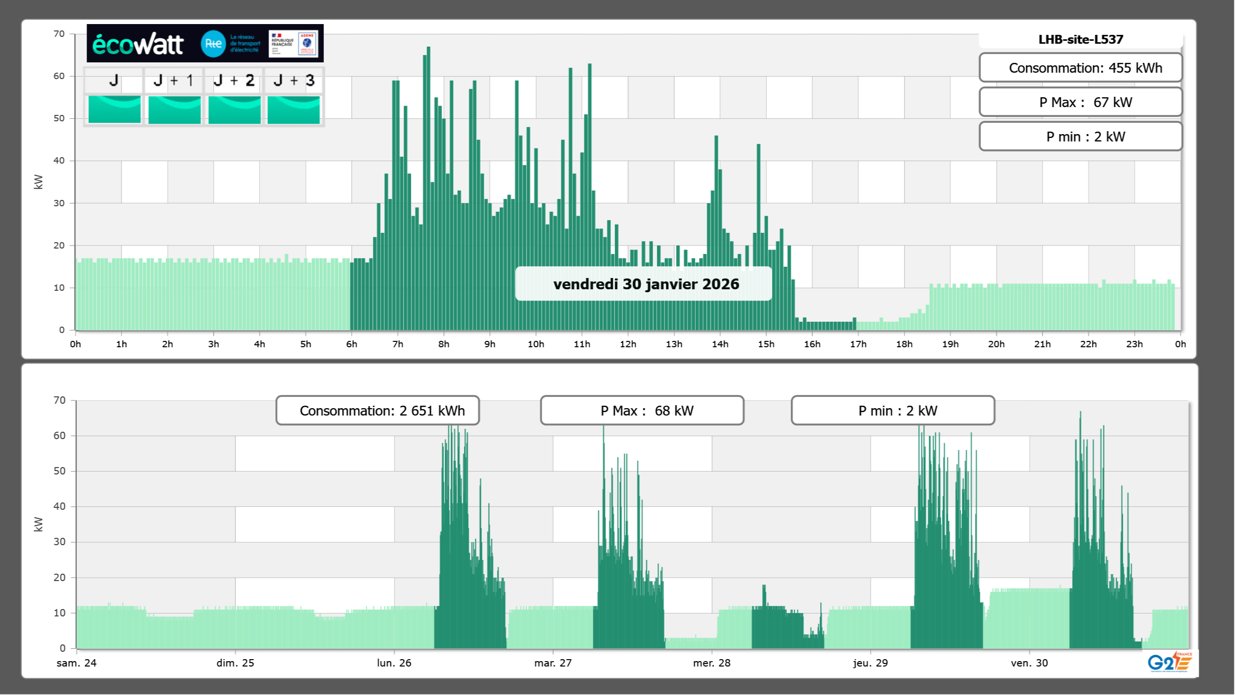Click the weekly P Max : 68 kW box

pos(642,411)
